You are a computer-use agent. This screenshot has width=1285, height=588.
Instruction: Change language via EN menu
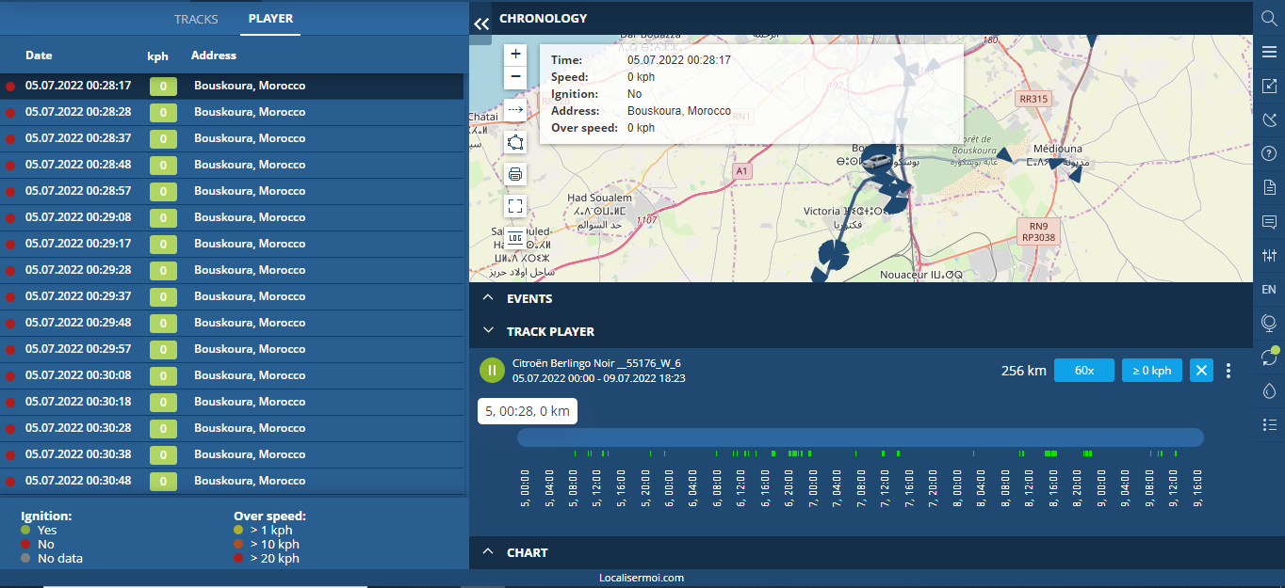1269,290
